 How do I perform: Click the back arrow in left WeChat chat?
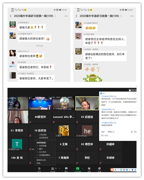coord(11,16)
